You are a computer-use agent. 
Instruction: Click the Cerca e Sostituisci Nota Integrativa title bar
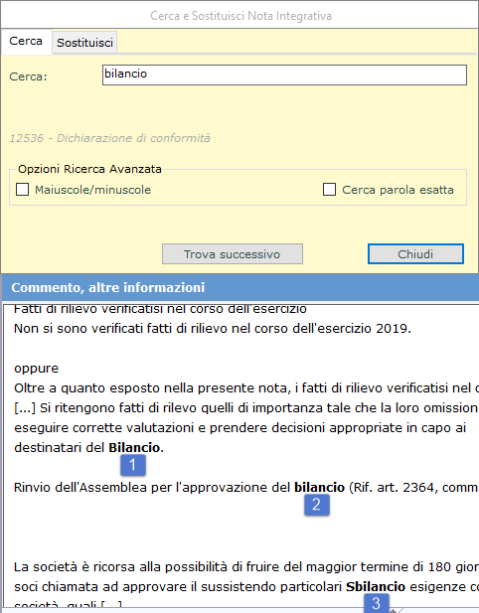tap(240, 16)
